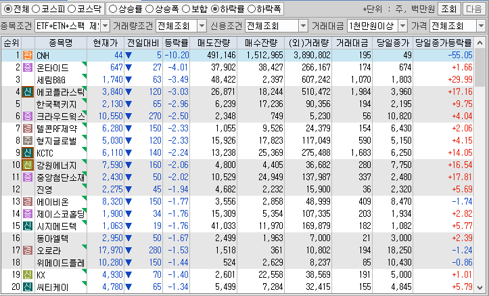This screenshot has height=296, width=489.
Task: Select the 보합 radio button
Action: click(x=186, y=9)
